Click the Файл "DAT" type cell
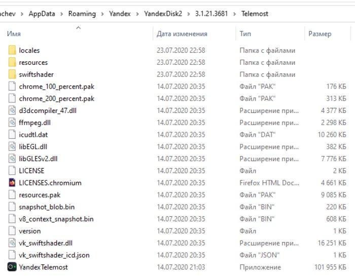Image resolution: width=355 pixels, height=277 pixels. pyautogui.click(x=258, y=135)
